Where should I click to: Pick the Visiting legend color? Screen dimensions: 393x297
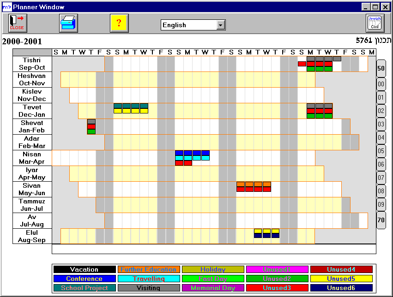[x=149, y=288]
